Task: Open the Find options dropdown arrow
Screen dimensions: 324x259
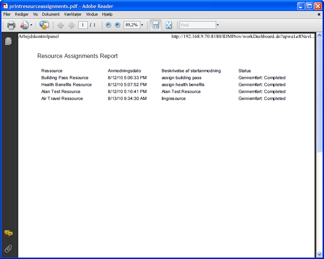Action: [x=218, y=25]
